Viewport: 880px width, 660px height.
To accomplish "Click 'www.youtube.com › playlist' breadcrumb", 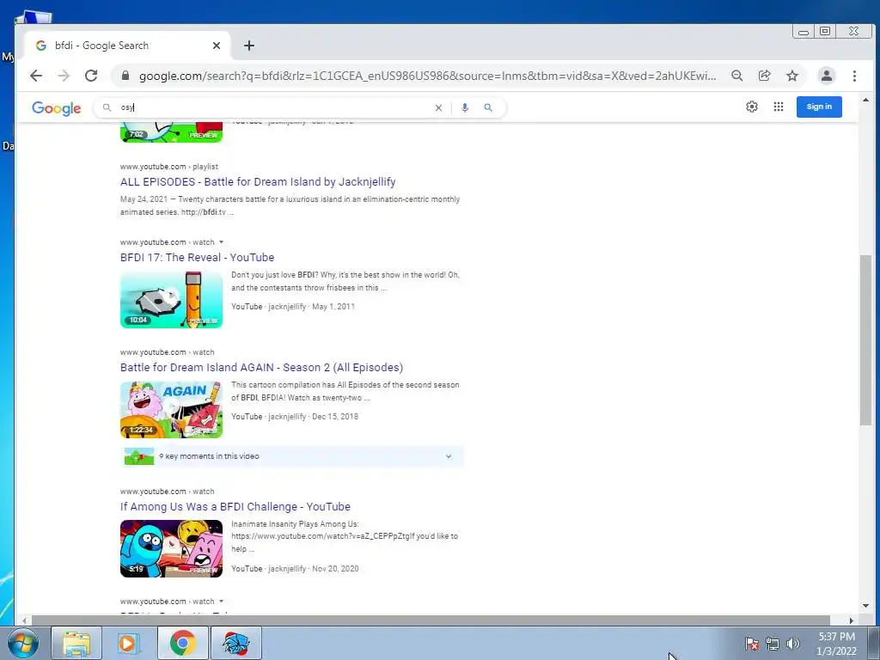I will [x=169, y=167].
